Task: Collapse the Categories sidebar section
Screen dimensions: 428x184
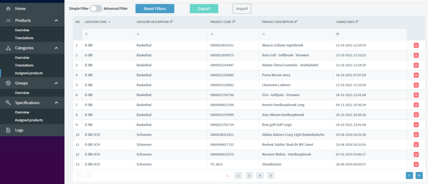Action: (56, 48)
